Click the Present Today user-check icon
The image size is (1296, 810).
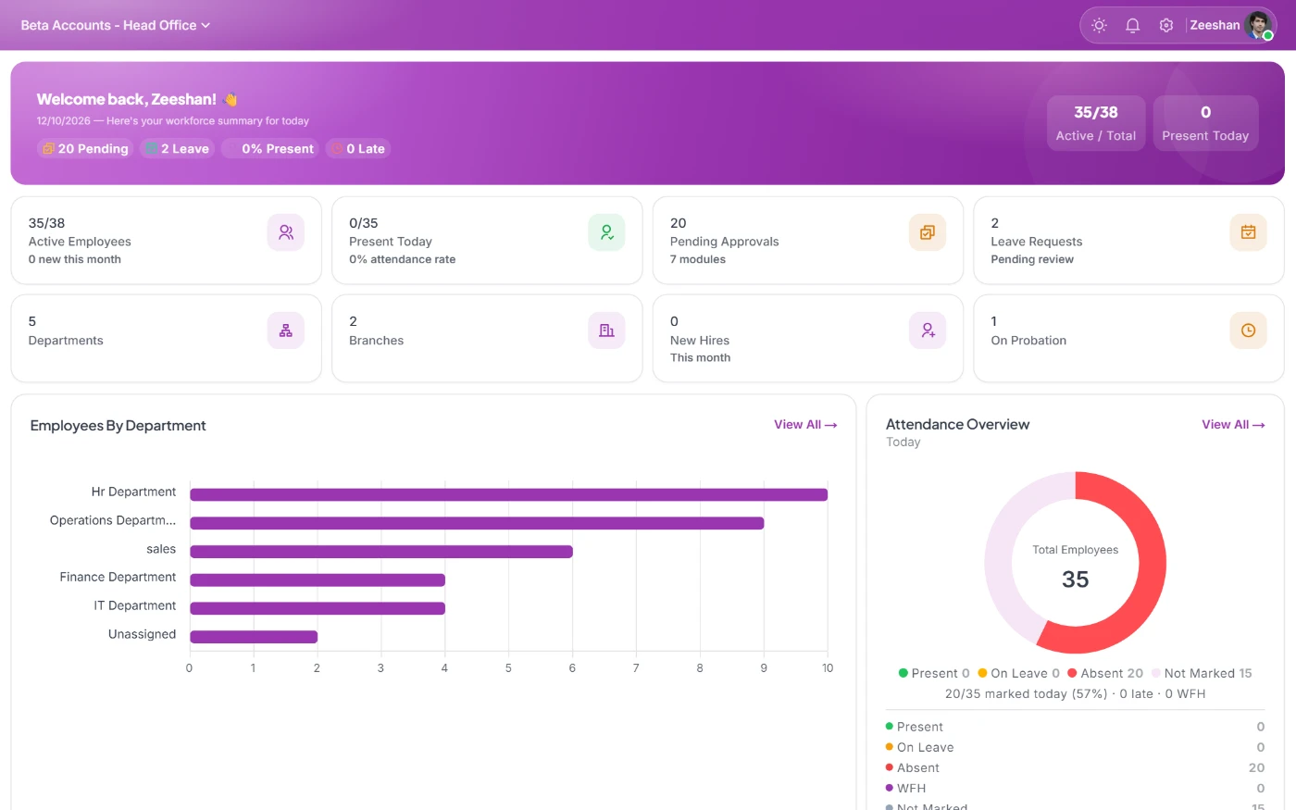click(606, 232)
